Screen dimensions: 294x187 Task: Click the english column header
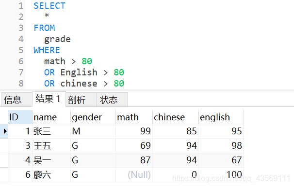click(x=221, y=117)
